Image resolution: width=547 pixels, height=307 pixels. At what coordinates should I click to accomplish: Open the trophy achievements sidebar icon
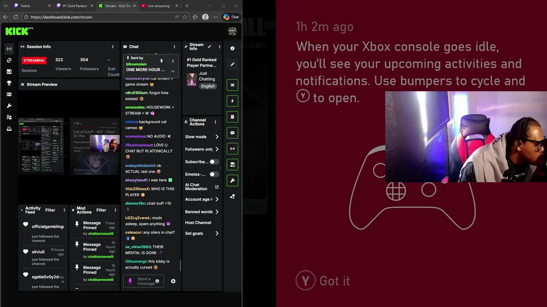pyautogui.click(x=9, y=83)
